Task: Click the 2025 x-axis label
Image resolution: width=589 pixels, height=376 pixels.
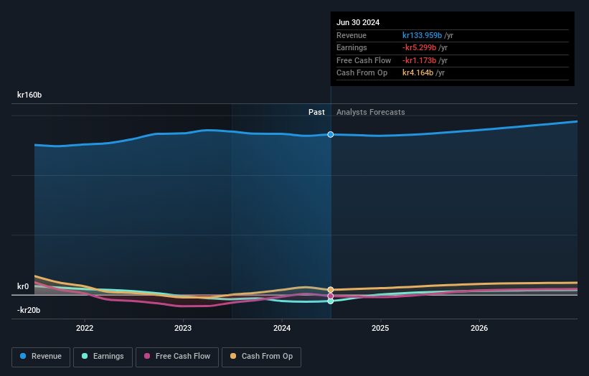Action: (380, 328)
